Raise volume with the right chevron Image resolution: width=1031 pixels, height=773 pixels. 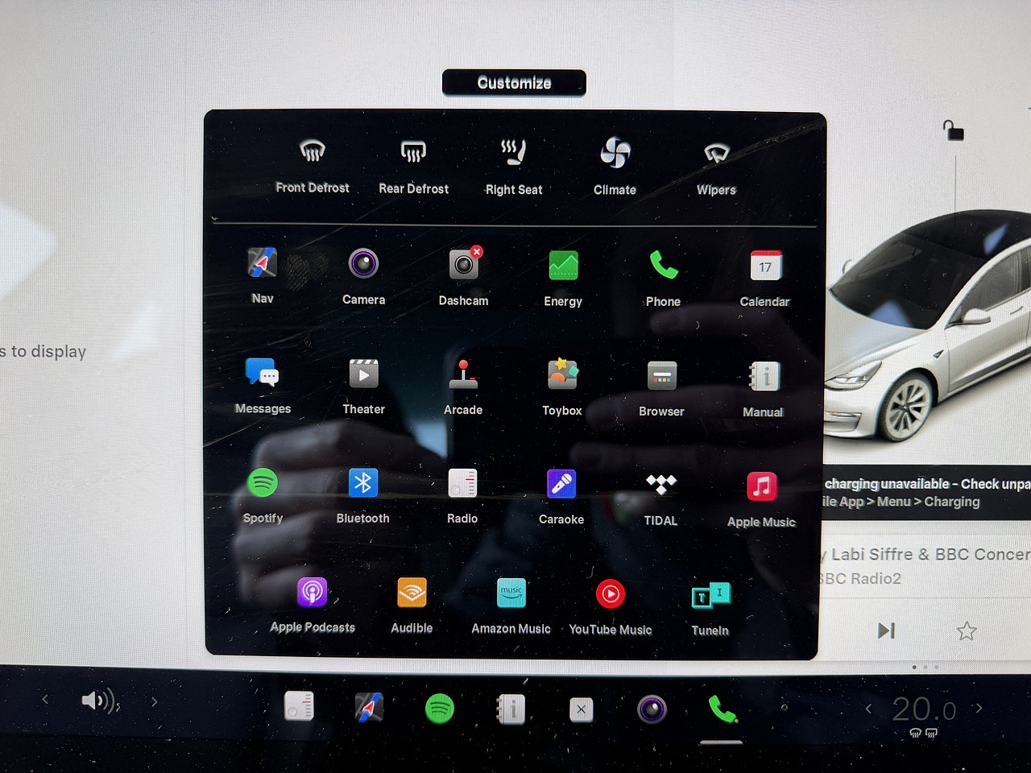[154, 701]
